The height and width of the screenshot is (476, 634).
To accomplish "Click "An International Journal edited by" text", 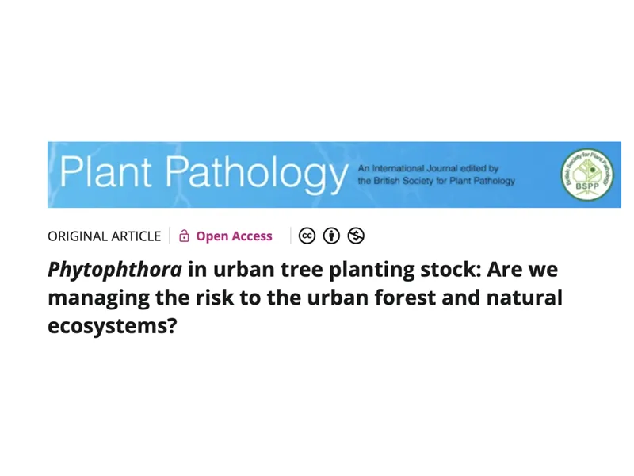I will (428, 168).
